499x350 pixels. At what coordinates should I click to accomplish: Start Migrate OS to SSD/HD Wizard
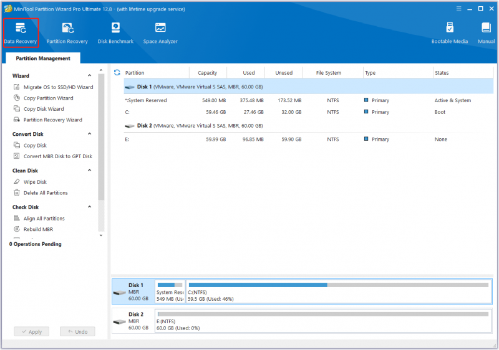(53, 87)
